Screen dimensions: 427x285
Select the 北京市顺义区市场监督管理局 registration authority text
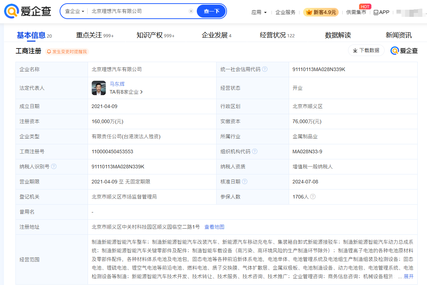(x=124, y=197)
